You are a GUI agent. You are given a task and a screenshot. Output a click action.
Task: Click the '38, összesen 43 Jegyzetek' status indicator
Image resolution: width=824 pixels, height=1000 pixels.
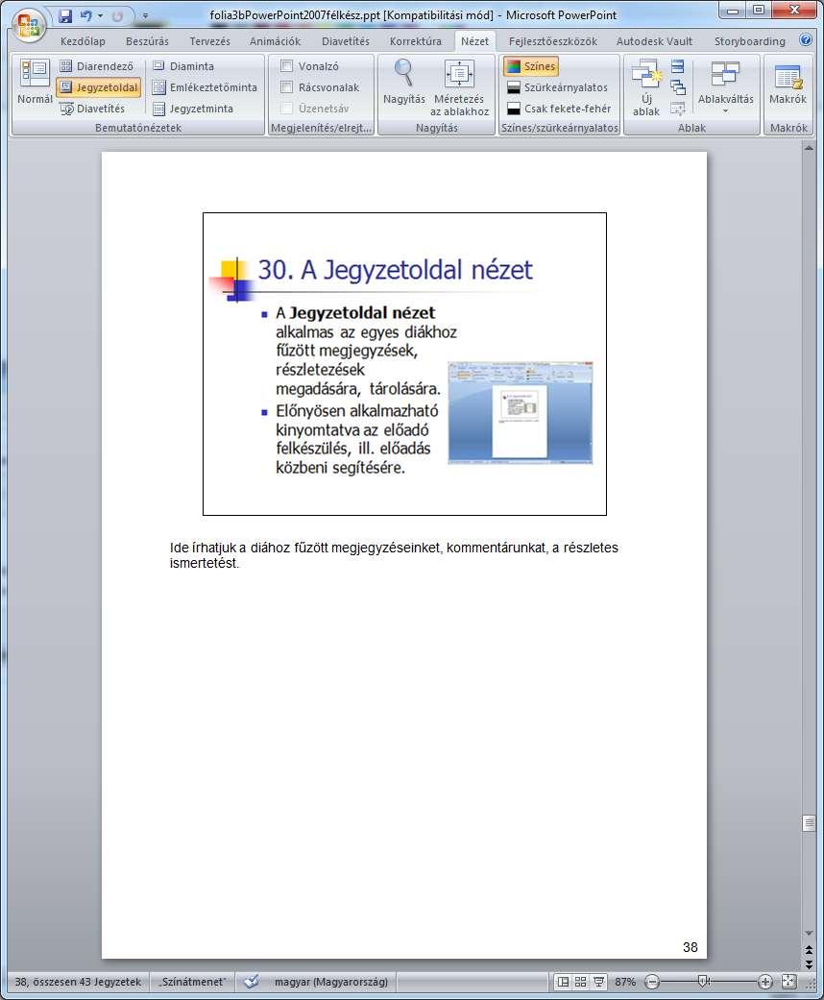coord(78,982)
